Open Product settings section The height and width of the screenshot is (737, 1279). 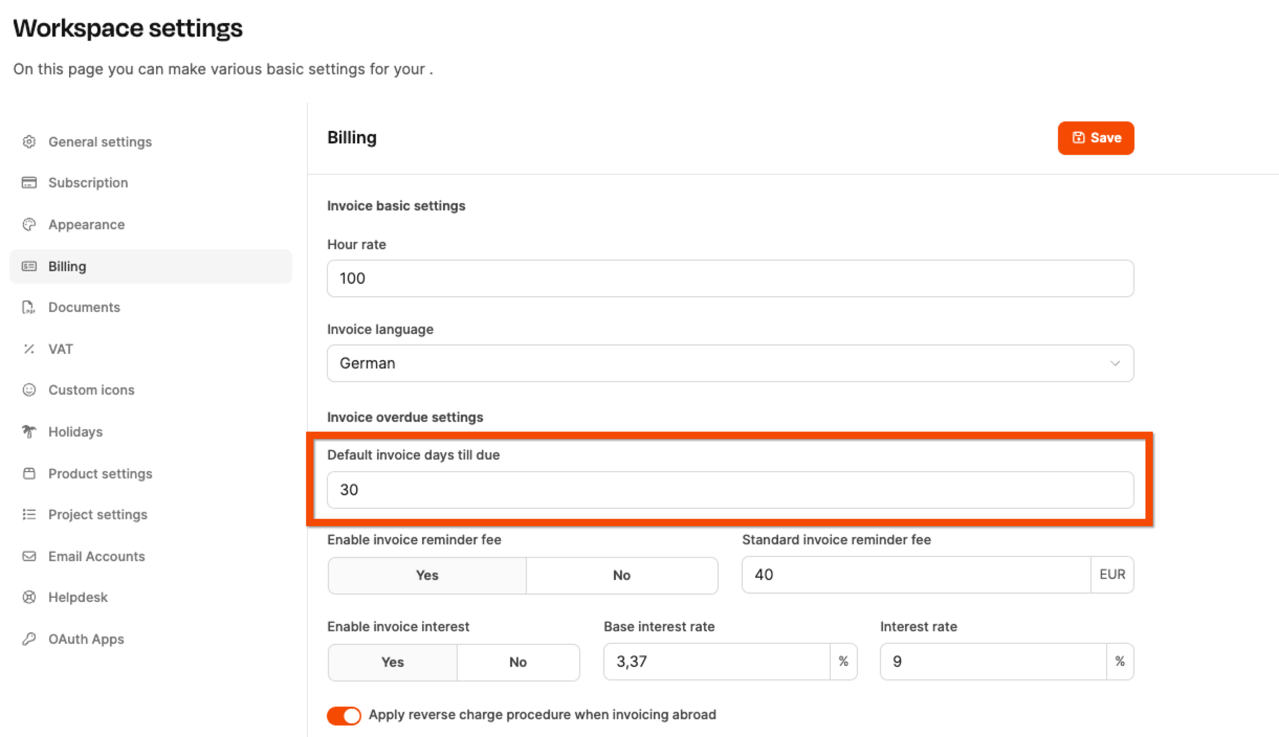click(x=100, y=474)
